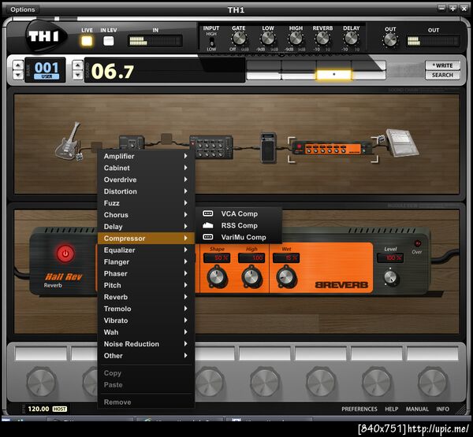Open the INFO link
473x437 pixels.
click(x=442, y=409)
